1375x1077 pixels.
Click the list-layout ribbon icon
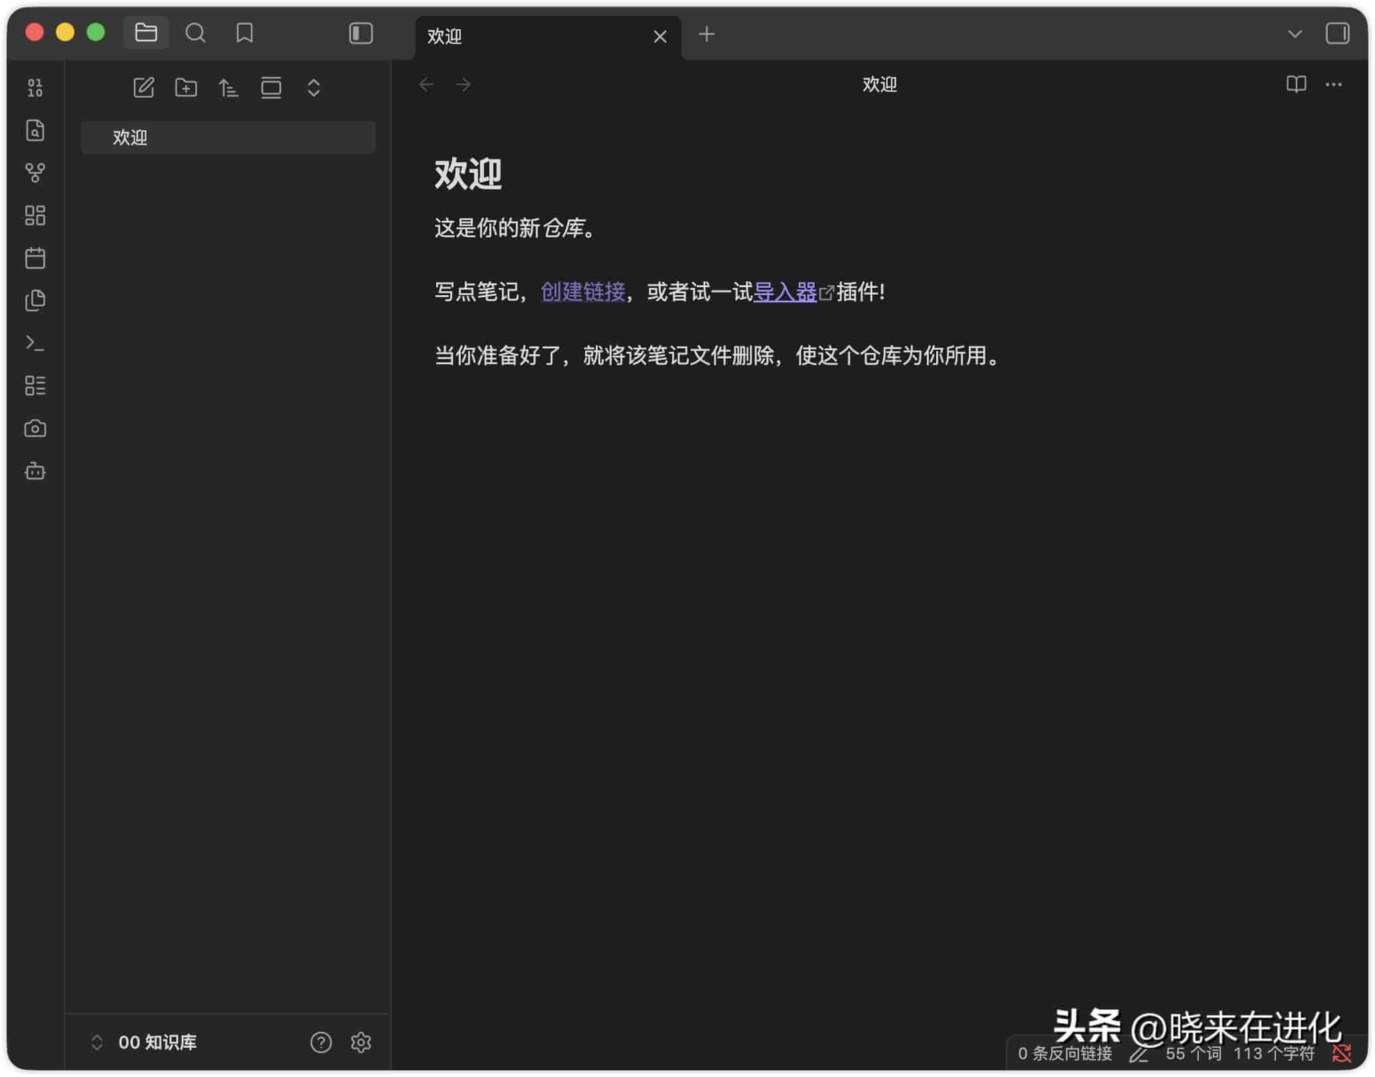pos(35,386)
